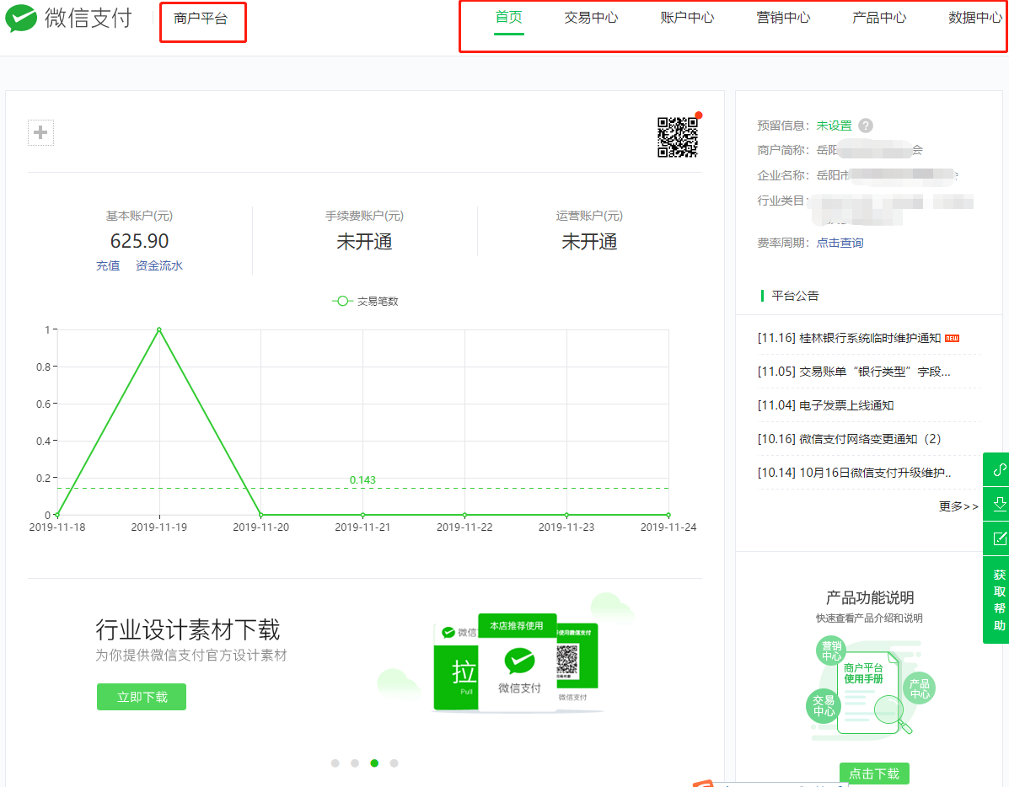Click the link icon in right sidebar

(x=999, y=469)
